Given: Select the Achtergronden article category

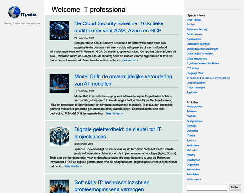Looking at the screenshot, I should pyautogui.click(x=195, y=107).
